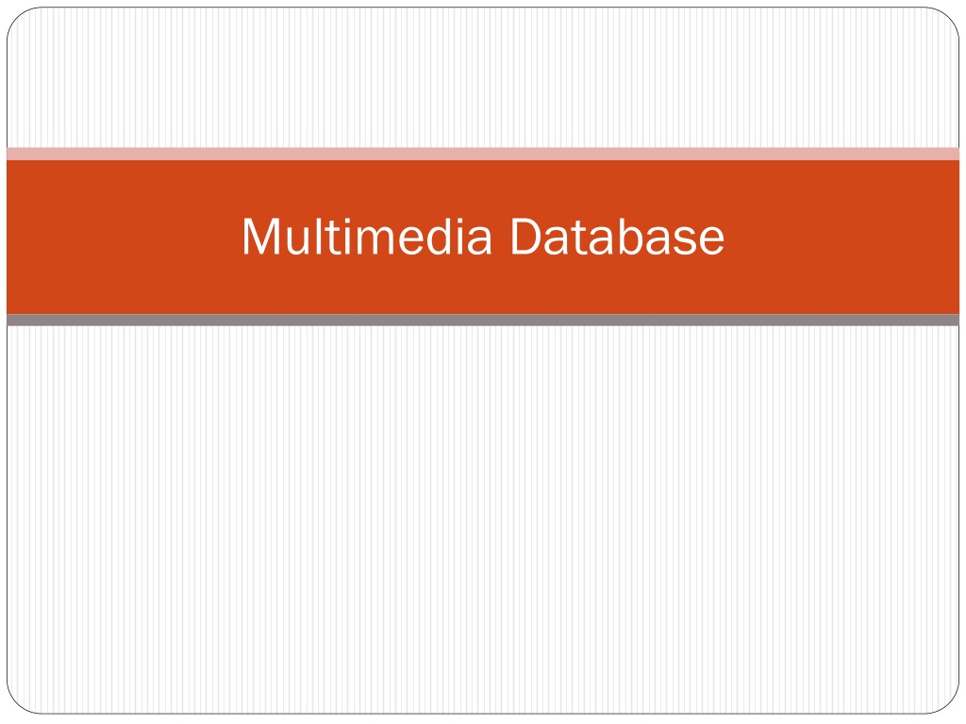Select the slide's top border line

point(483,8)
